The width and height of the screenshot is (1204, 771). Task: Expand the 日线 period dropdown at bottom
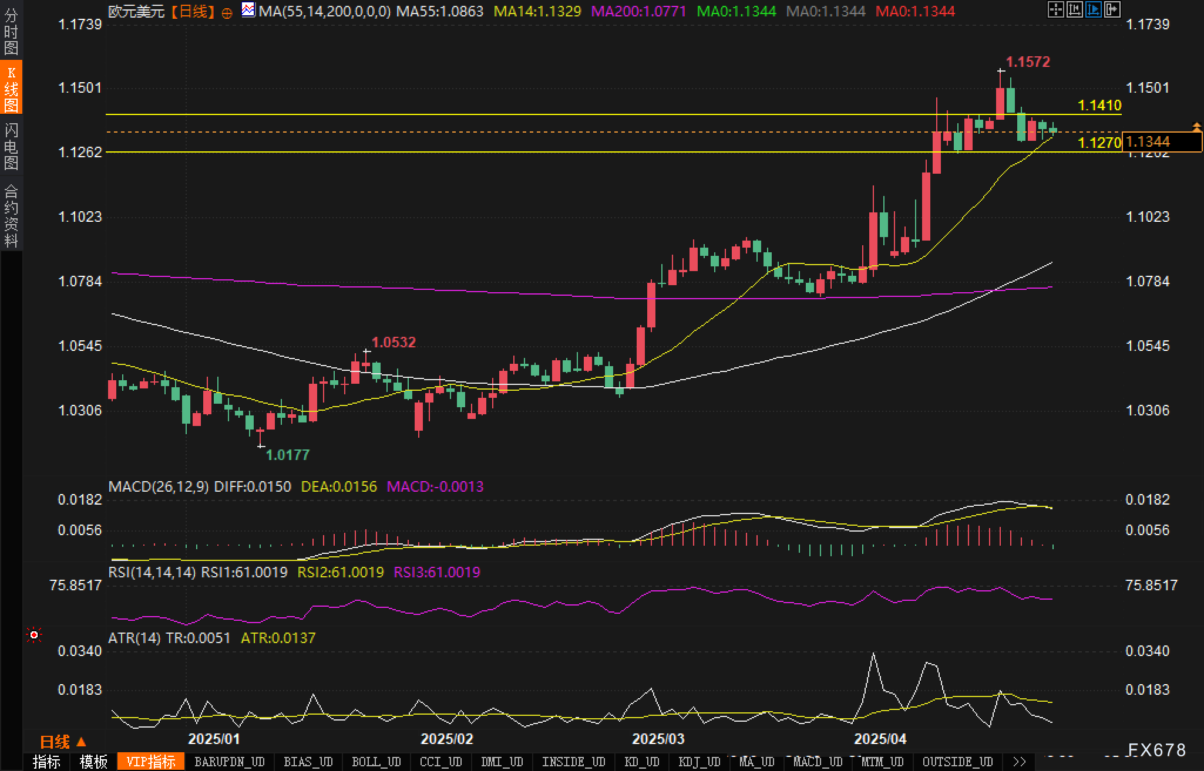coord(63,742)
